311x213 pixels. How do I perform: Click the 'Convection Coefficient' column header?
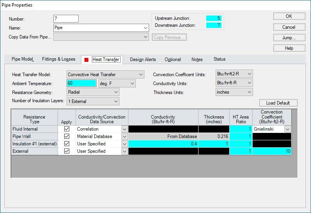point(272,117)
